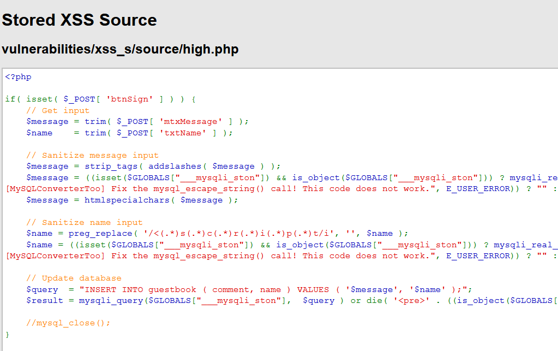Image resolution: width=558 pixels, height=351 pixels.
Task: Click the Stored XSS Source heading
Action: point(79,20)
